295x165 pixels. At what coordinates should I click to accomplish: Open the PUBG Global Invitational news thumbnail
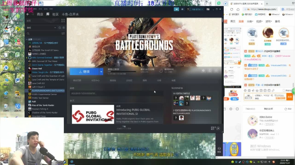coord(93,114)
